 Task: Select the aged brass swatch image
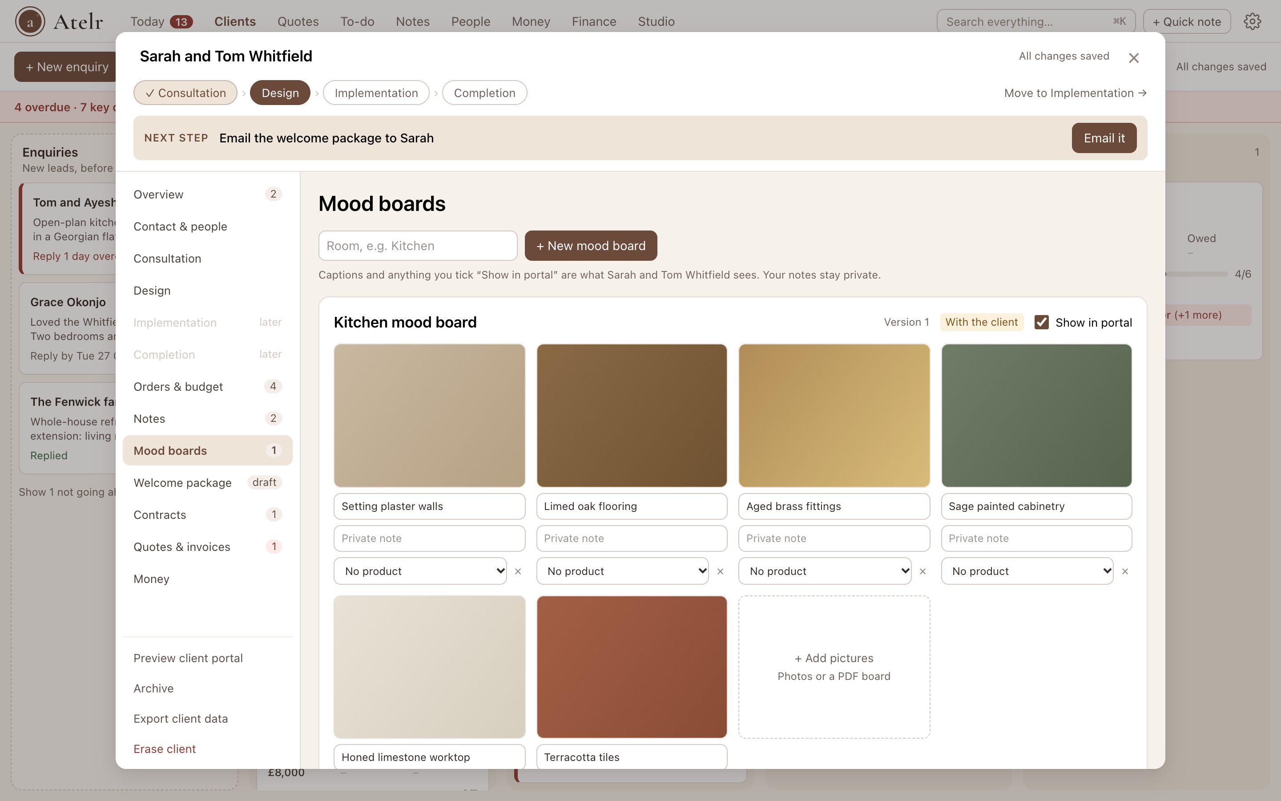pos(834,415)
